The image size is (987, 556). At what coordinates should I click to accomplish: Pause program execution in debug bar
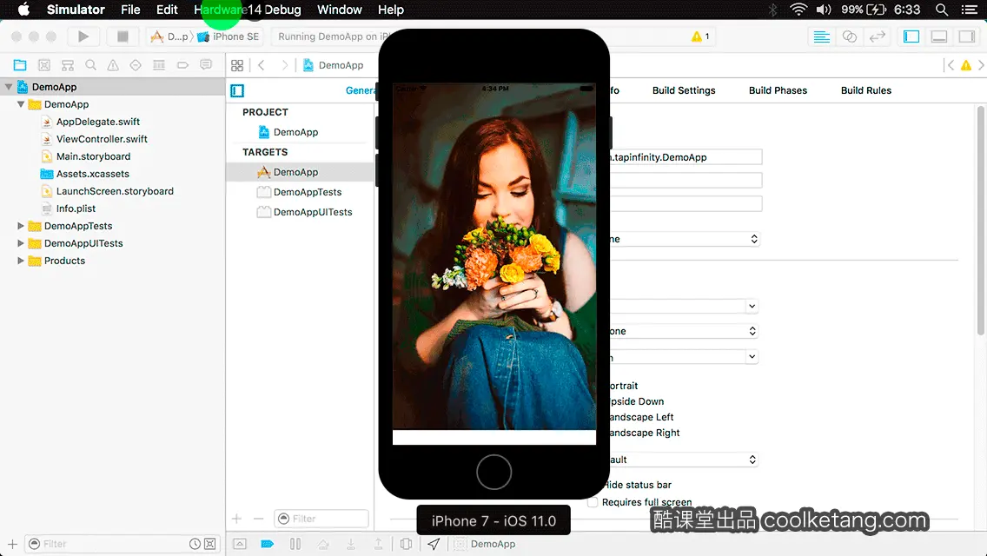[295, 544]
